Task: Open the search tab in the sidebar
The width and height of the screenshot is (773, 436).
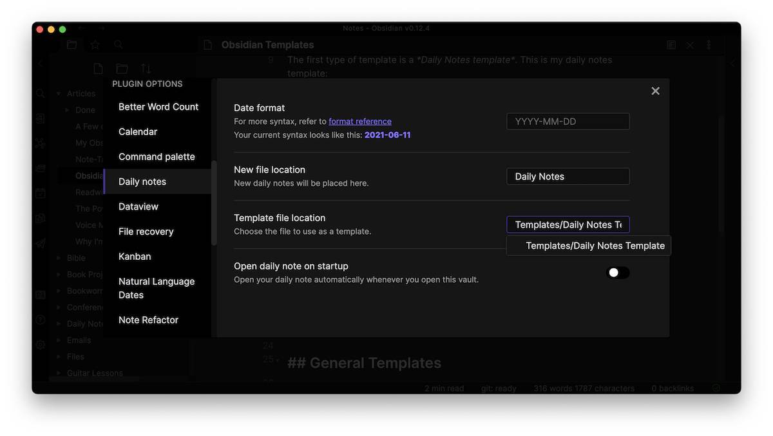Action: [118, 45]
